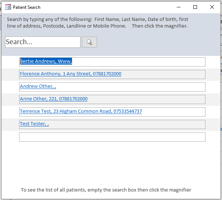Click the Patient Search title text
This screenshot has height=200, width=222.
point(26,7)
